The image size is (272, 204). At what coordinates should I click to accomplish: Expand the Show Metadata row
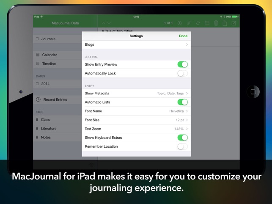(x=136, y=93)
